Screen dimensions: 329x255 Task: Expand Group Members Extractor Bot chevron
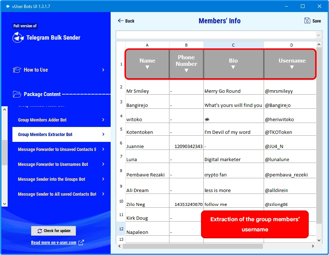tap(103, 134)
